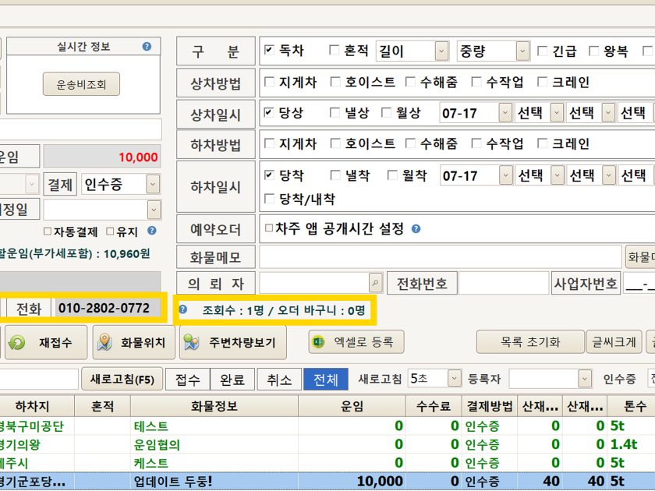Screen dimensions: 655x491
Task: Tick the 당착/내착 checkbox
Action: 270,199
